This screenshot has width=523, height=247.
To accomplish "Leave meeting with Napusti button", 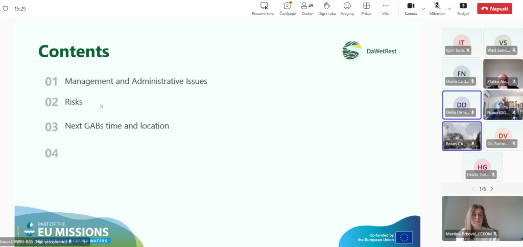I will 494,9.
